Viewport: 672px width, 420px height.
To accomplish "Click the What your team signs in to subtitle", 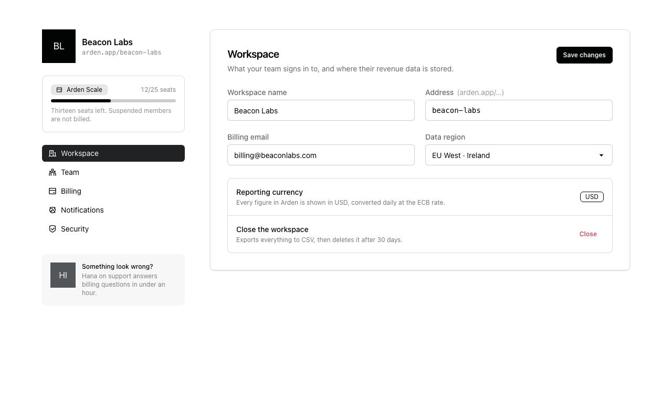I will point(340,69).
